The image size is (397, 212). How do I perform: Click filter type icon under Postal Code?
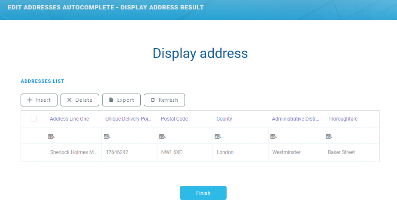point(162,136)
